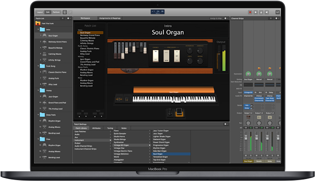The height and width of the screenshot is (181, 315).
Task: Click the Tape Delay effect slot
Action: [270, 98]
